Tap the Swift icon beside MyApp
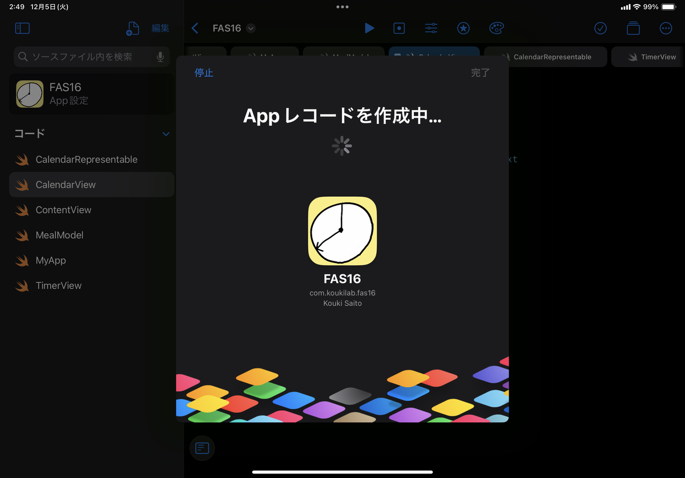The height and width of the screenshot is (478, 685). 22,260
